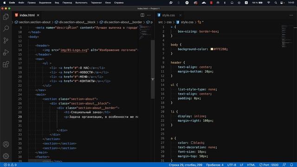Click 'НОВОСТИ' link text on line 19
This screenshot has width=297, height=167.
point(86,72)
